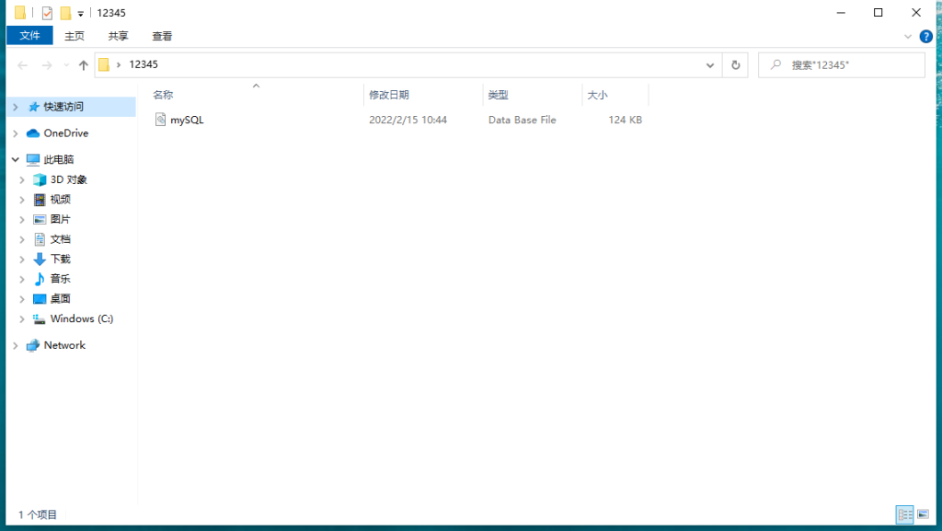Expand the 视频 node
The height and width of the screenshot is (531, 942).
coord(22,200)
